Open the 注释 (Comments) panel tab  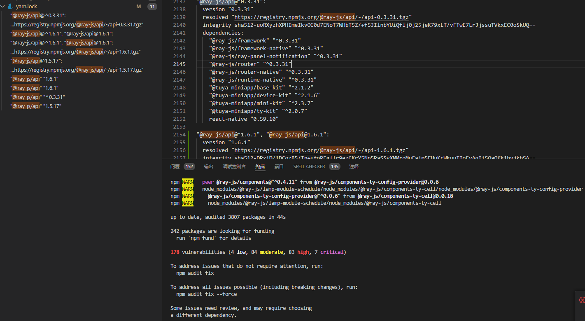354,166
